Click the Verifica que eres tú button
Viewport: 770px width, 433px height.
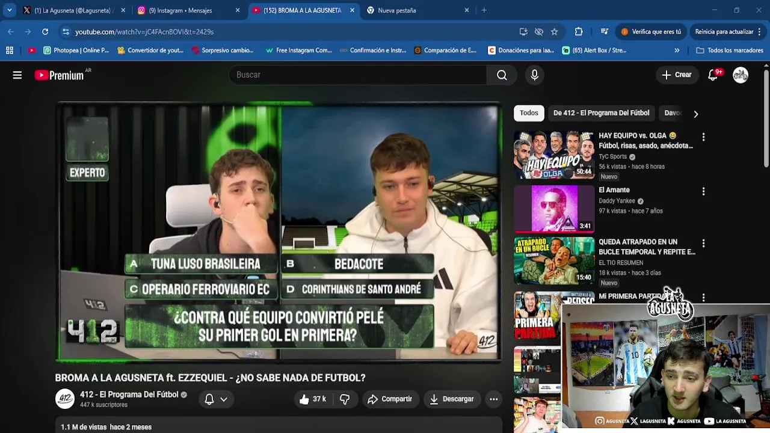click(651, 32)
